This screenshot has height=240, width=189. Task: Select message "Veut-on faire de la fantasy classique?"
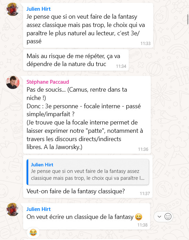click(76, 191)
